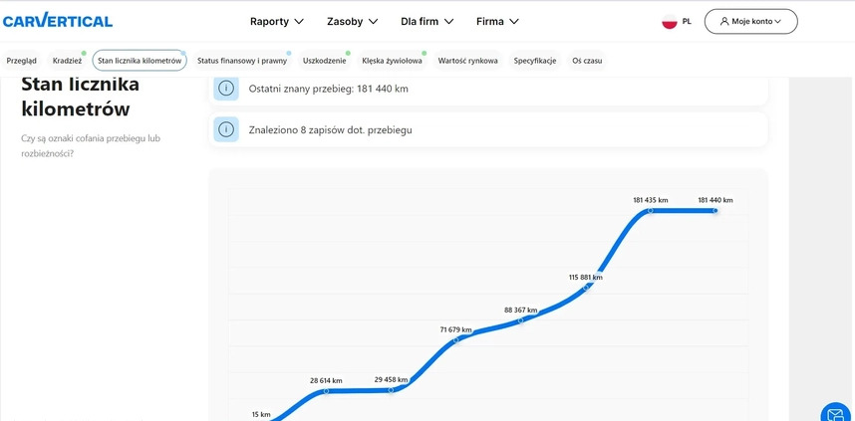The width and height of the screenshot is (855, 421).
Task: Click info icon beside Ostatni znany przebieg
Action: [x=226, y=89]
